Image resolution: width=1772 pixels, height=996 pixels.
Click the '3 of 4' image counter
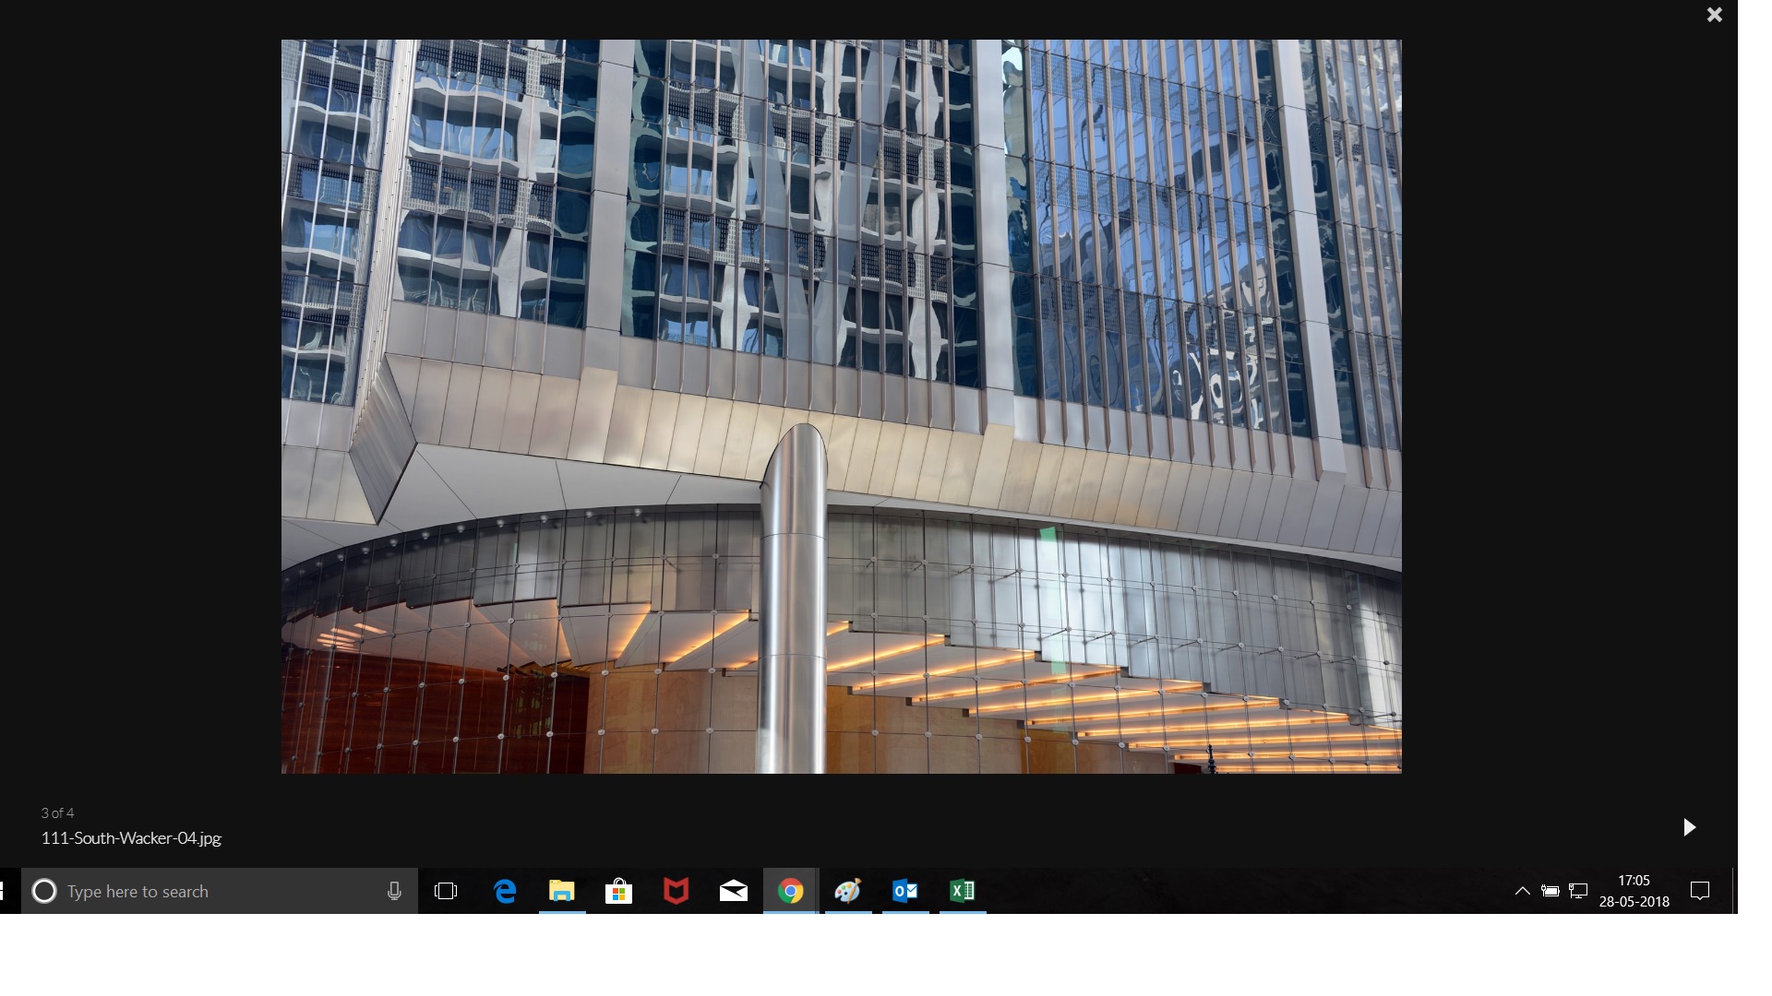(57, 813)
